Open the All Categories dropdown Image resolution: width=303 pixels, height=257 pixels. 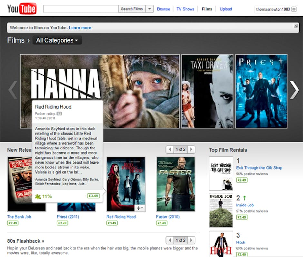click(x=57, y=40)
